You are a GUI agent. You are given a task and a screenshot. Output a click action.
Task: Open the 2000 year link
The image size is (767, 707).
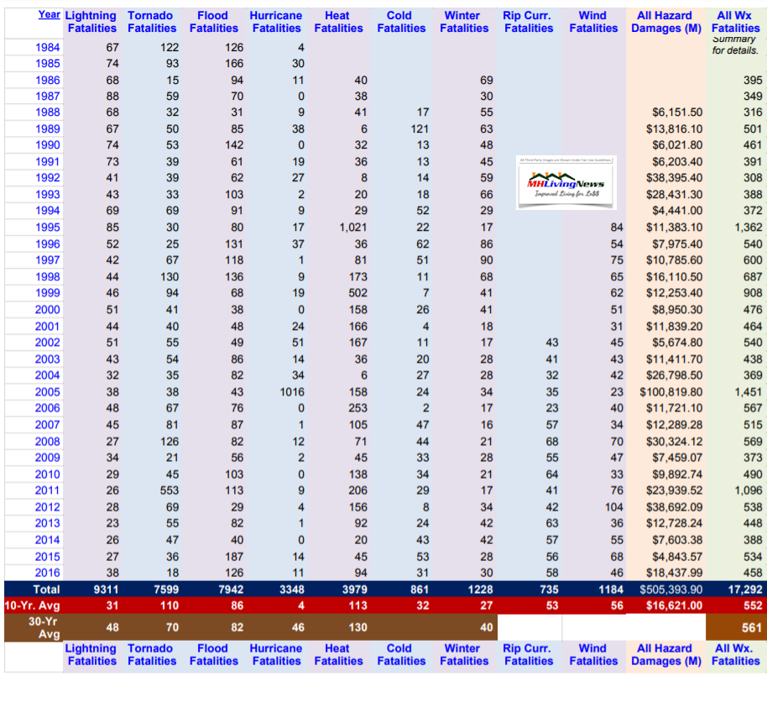pyautogui.click(x=48, y=310)
